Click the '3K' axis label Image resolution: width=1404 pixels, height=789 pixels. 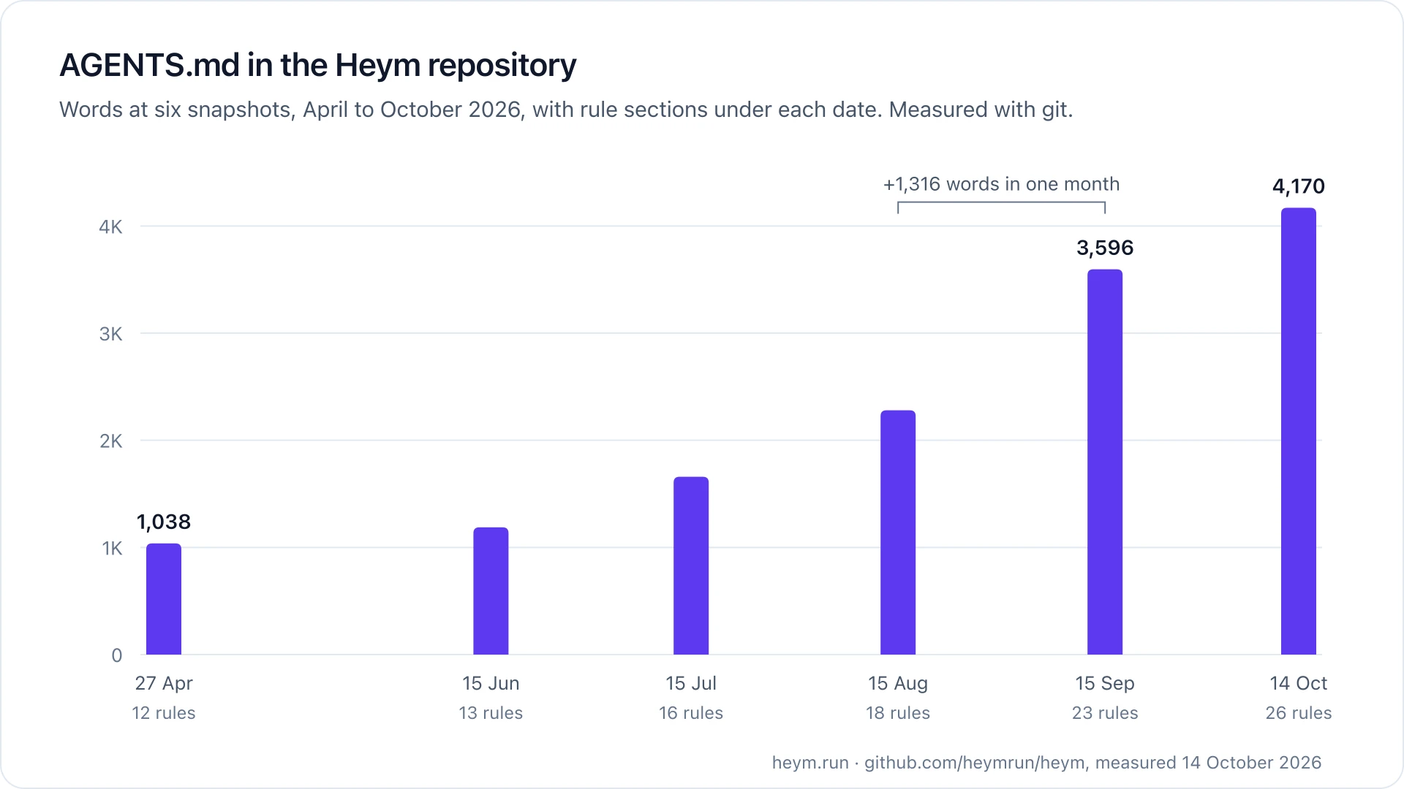(x=111, y=334)
